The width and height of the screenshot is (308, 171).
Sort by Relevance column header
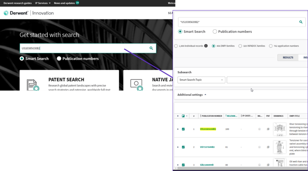pos(231,116)
